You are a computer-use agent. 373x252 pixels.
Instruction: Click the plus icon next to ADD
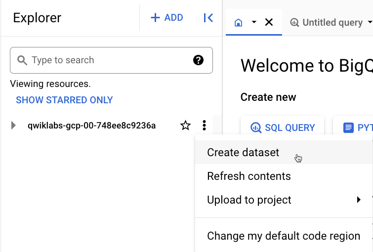155,18
